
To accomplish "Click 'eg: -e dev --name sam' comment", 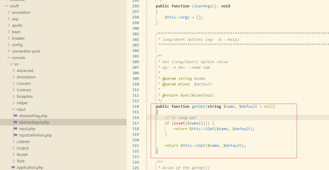I will (186, 68).
